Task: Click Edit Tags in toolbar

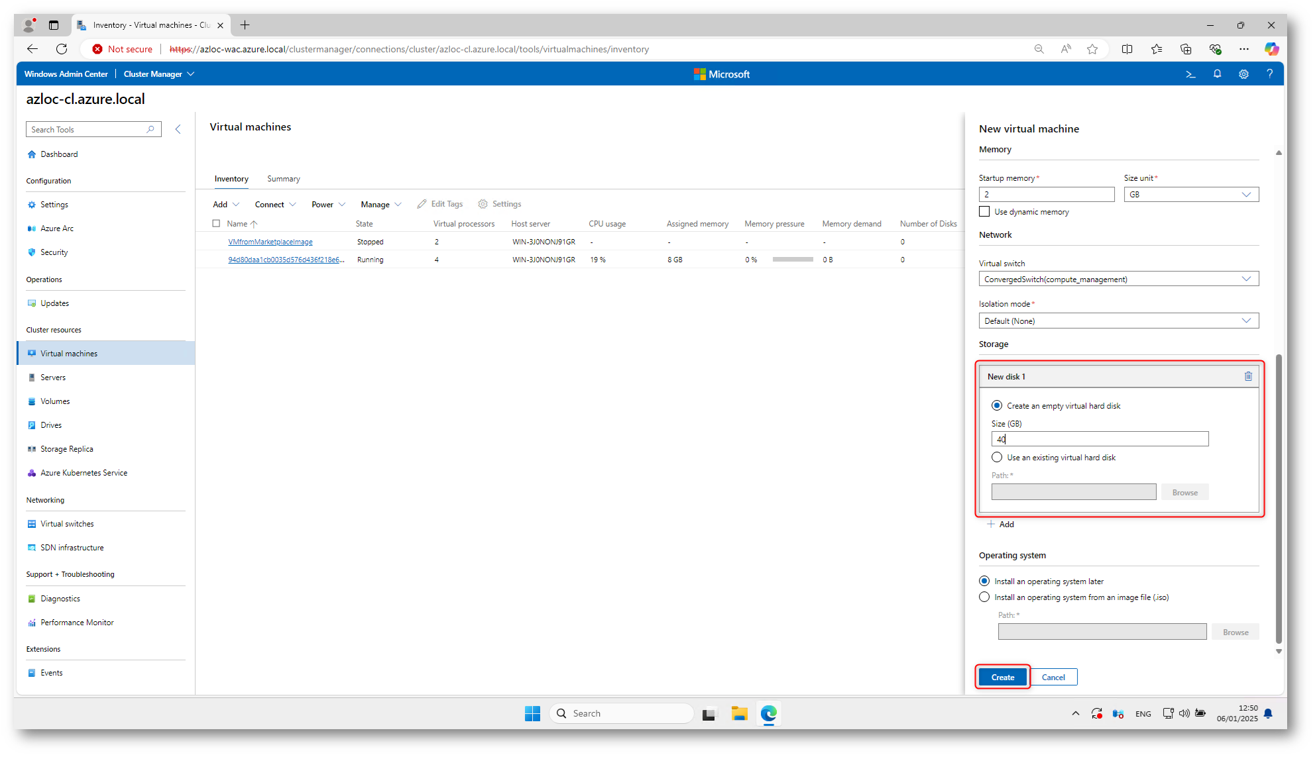Action: 440,204
